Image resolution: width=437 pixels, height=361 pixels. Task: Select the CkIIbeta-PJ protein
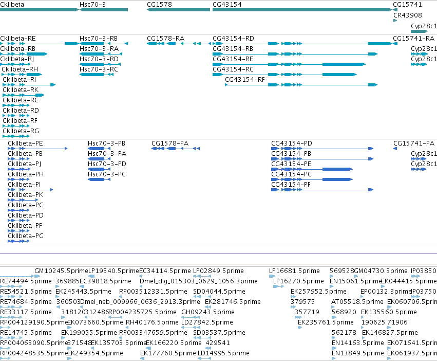click(x=18, y=169)
